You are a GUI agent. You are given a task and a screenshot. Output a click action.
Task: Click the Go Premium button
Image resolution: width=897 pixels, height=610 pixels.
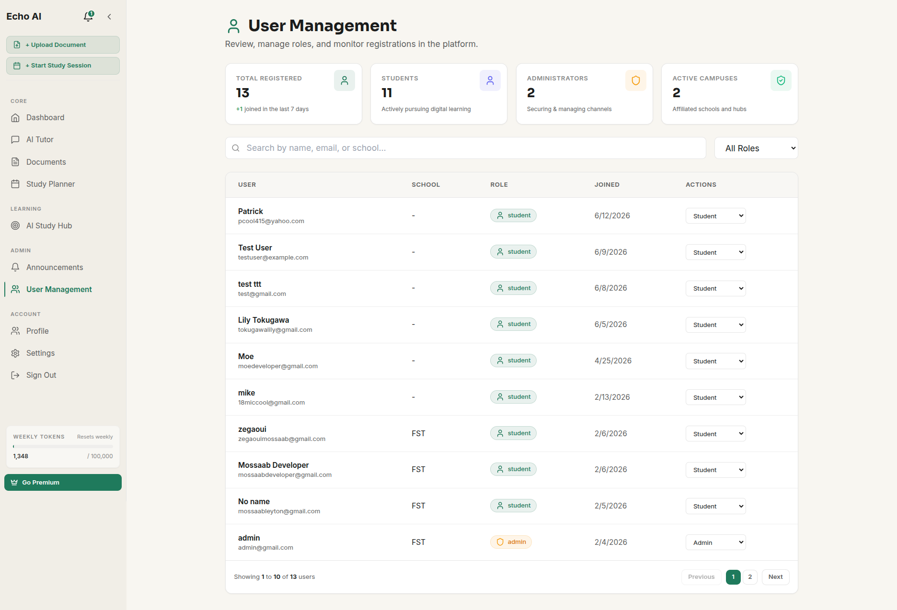pos(63,483)
